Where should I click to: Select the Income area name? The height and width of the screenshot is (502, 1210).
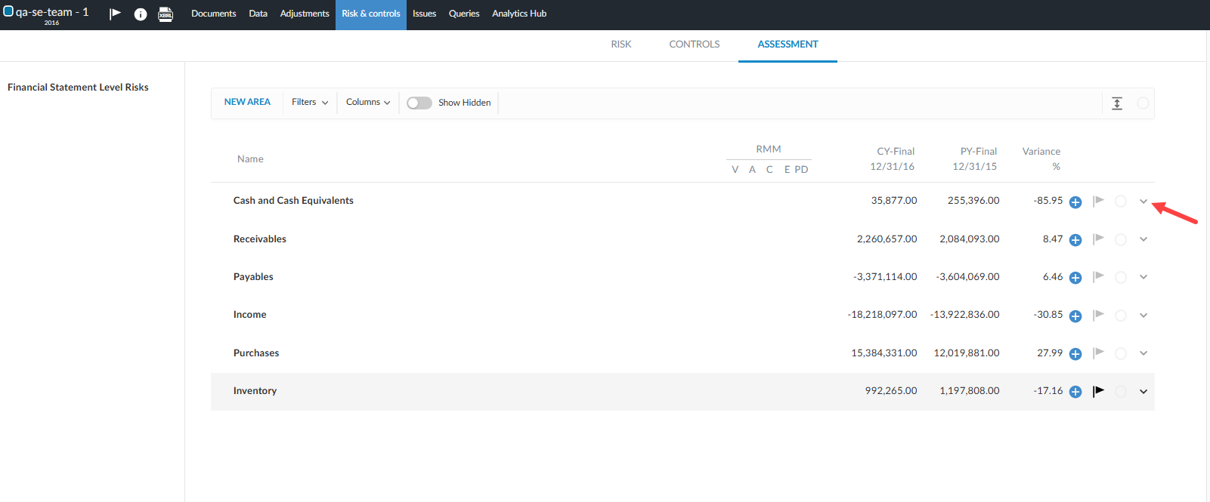pos(250,315)
